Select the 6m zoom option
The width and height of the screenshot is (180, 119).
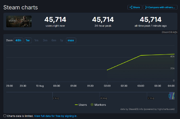54,40
